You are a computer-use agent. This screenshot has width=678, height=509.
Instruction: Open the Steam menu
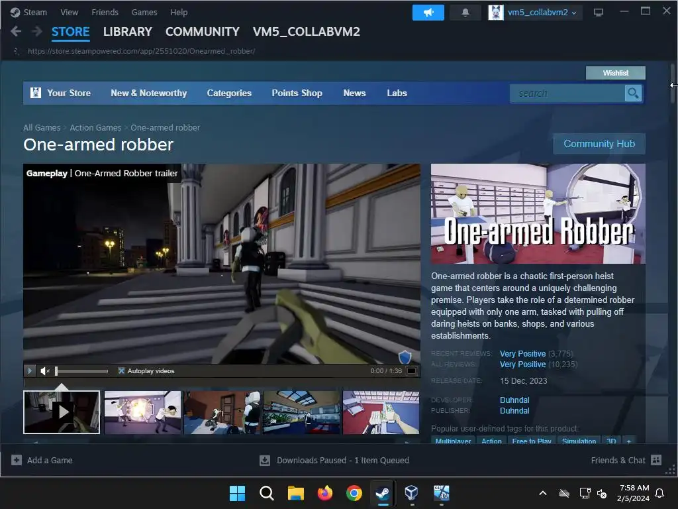(x=35, y=13)
